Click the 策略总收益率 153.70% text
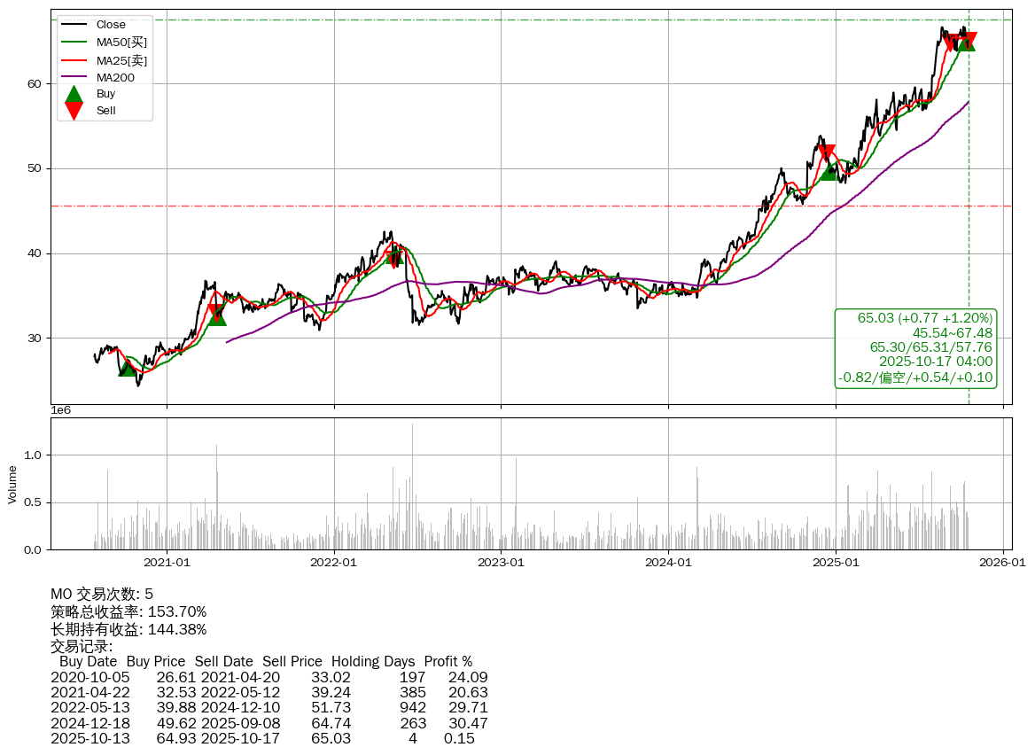This screenshot has height=755, width=1035. 128,611
